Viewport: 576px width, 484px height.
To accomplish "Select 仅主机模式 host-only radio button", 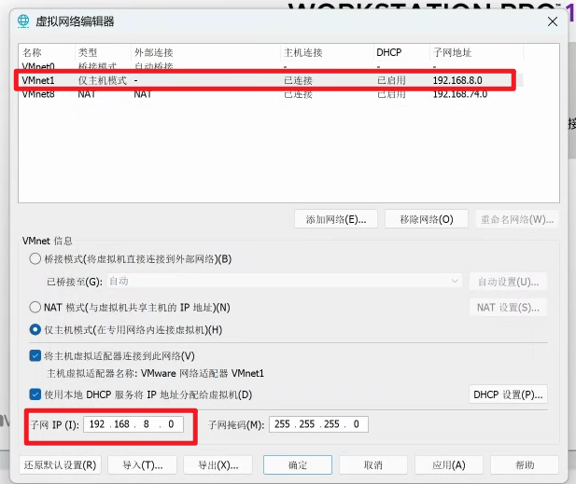I will point(35,329).
